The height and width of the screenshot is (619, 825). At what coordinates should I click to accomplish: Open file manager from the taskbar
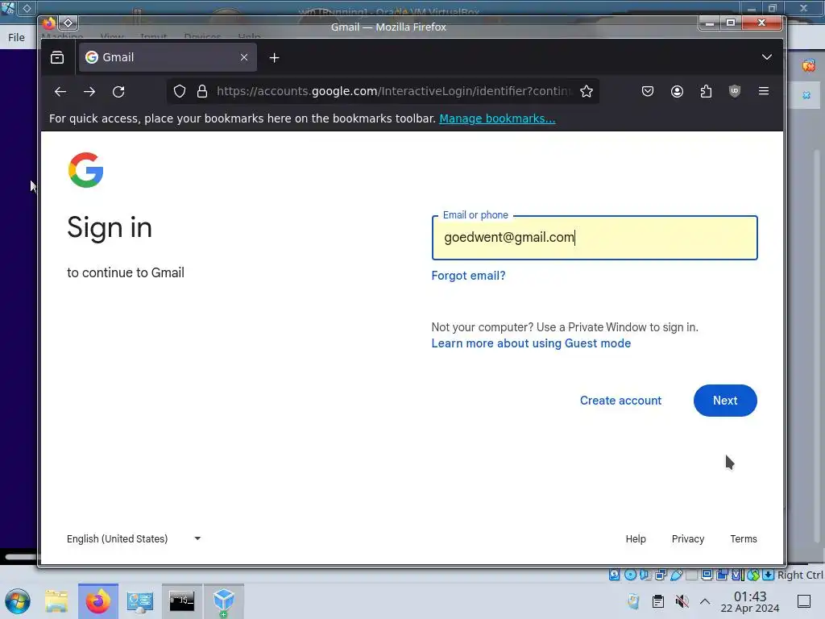pyautogui.click(x=56, y=601)
